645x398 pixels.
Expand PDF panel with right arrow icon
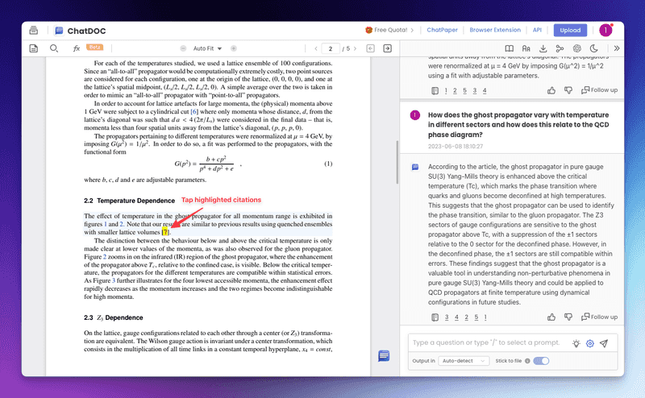[388, 48]
